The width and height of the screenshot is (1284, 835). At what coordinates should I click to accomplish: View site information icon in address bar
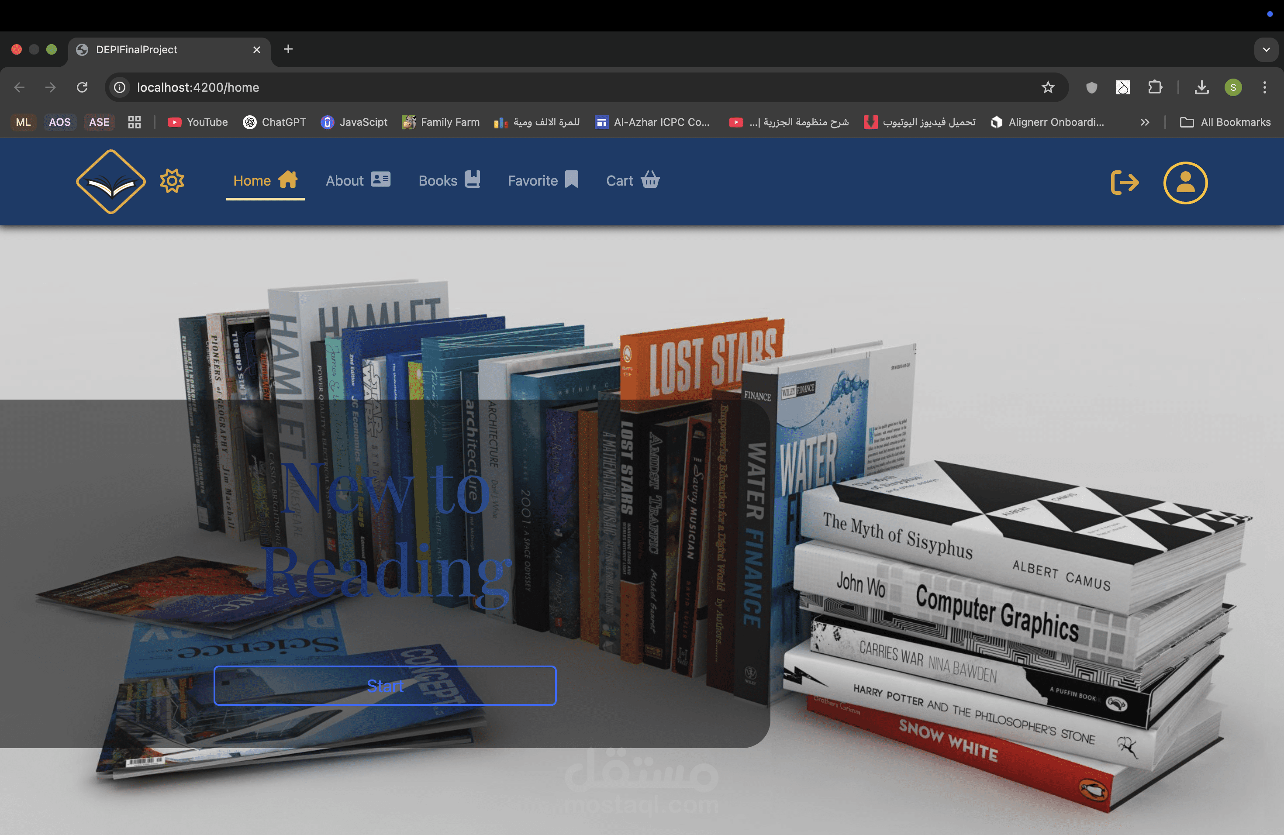coord(120,87)
